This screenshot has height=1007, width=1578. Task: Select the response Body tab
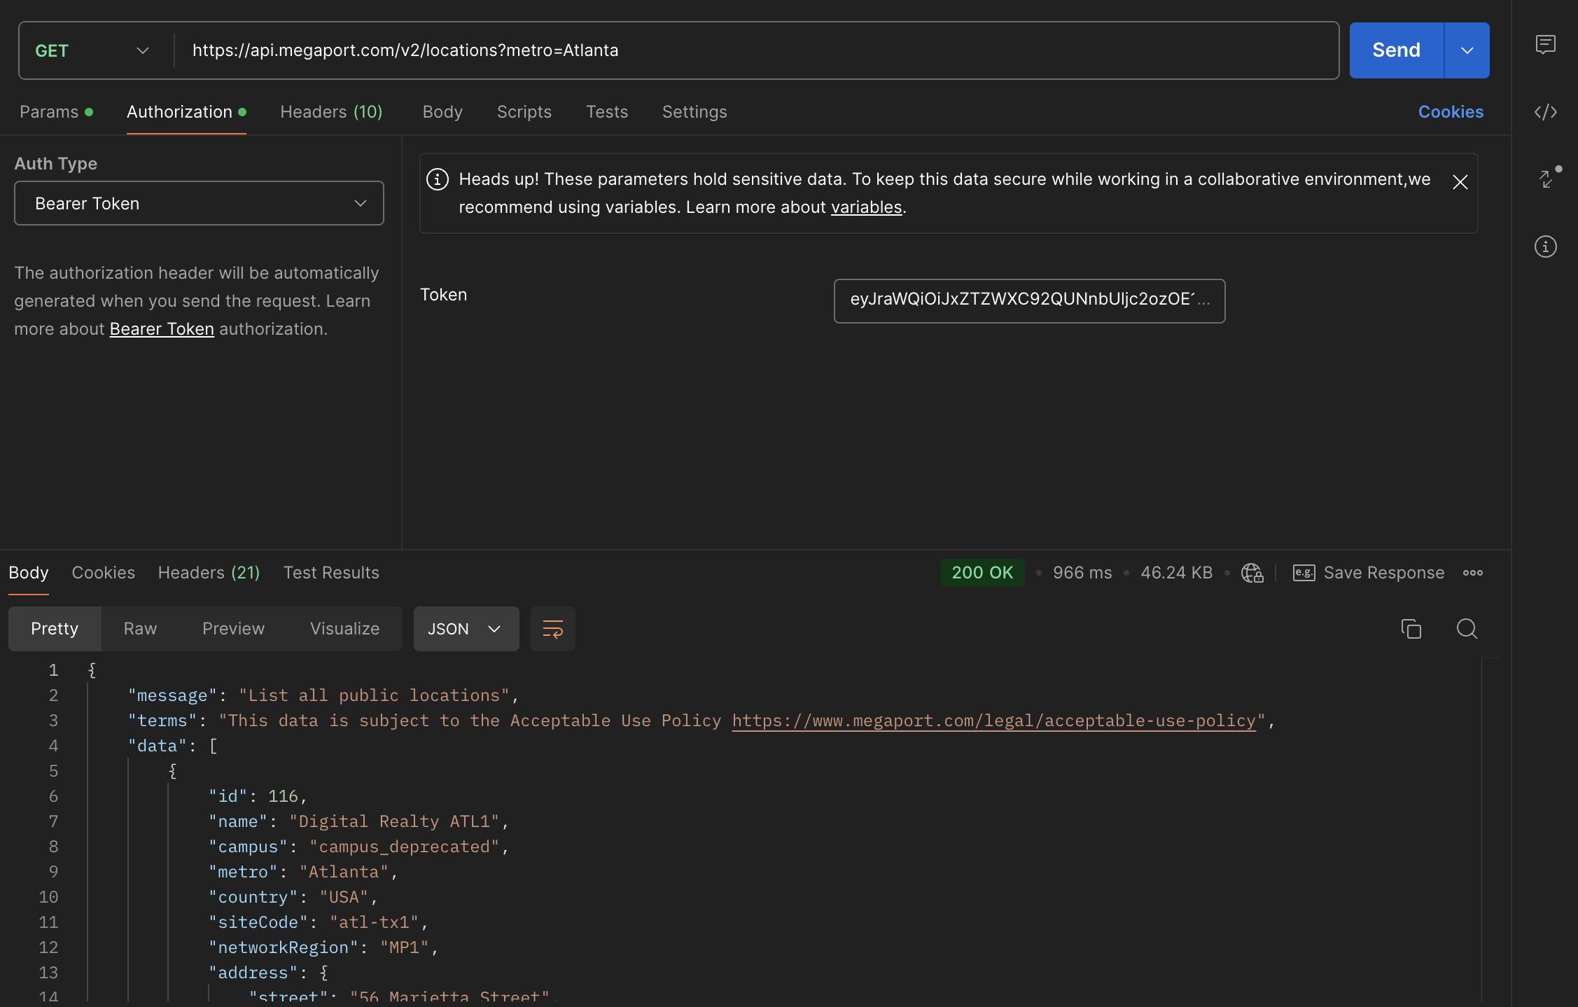pos(29,573)
